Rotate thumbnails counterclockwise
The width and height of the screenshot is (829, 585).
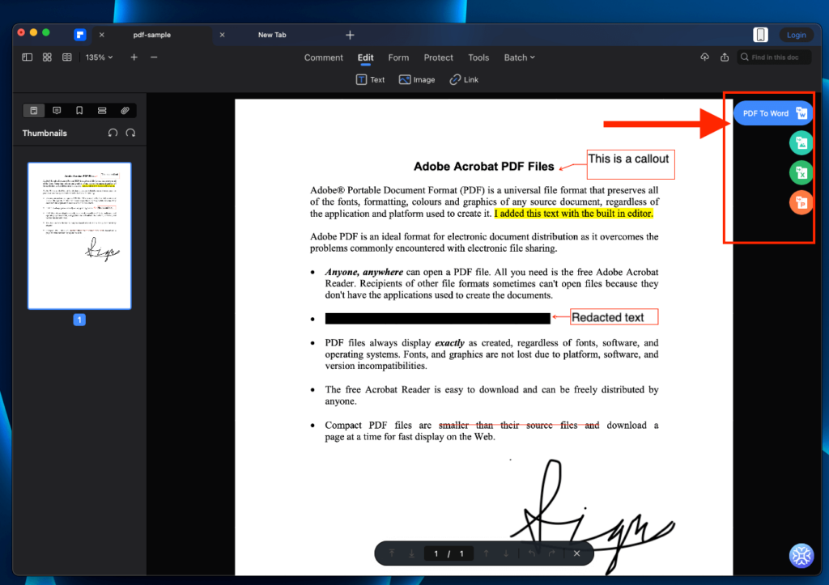coord(113,133)
